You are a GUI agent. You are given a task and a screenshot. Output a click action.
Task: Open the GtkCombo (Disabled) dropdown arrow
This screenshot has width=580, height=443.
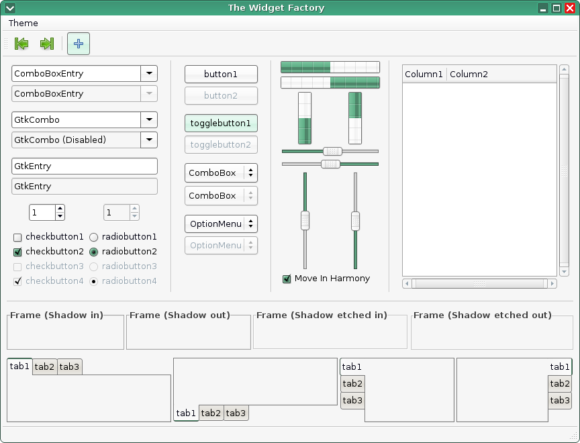pyautogui.click(x=149, y=140)
